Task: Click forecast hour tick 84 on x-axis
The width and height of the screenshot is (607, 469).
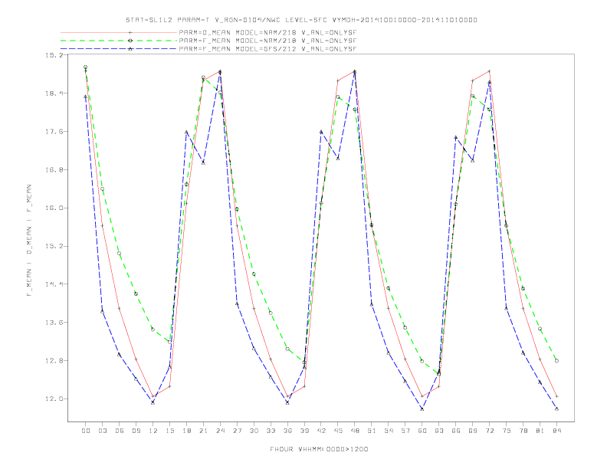Action: click(x=557, y=431)
